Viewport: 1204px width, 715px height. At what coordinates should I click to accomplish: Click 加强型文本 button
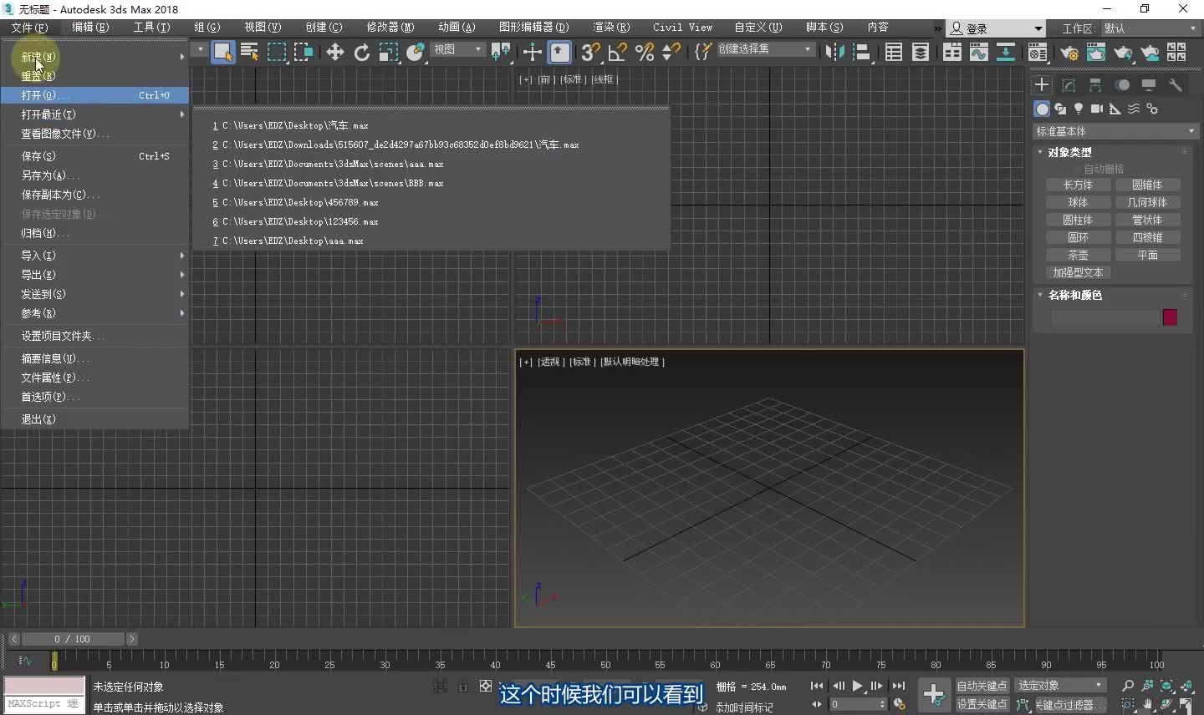[x=1078, y=272]
